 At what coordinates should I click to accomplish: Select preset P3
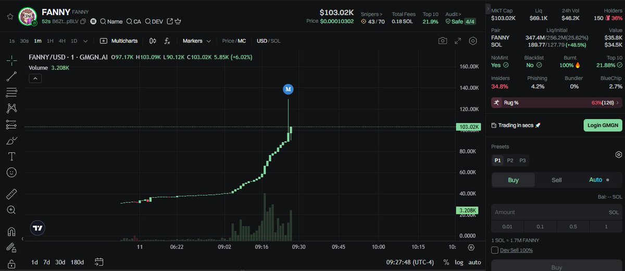(522, 160)
